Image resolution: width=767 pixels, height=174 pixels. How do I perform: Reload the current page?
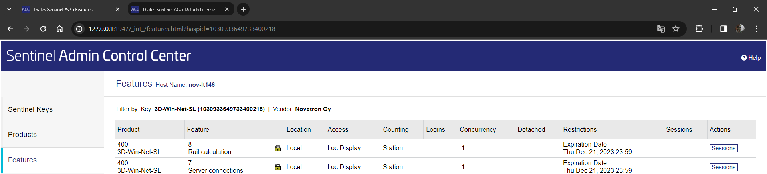coord(43,29)
